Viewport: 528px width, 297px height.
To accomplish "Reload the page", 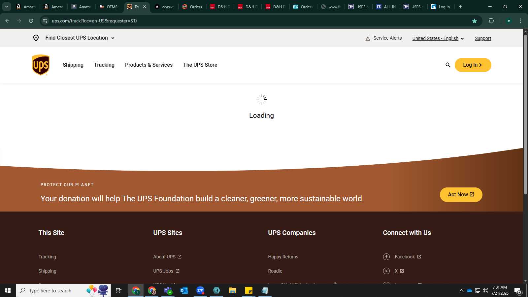I will (31, 21).
